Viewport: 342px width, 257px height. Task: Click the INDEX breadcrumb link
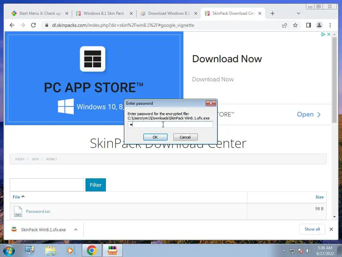[x=20, y=159]
